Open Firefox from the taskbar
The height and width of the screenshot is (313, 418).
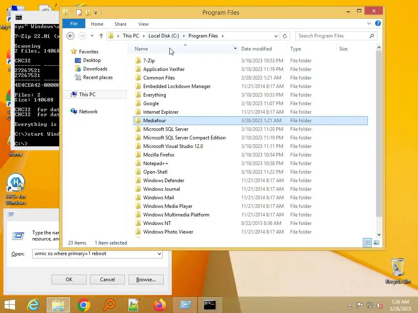click(x=159, y=305)
